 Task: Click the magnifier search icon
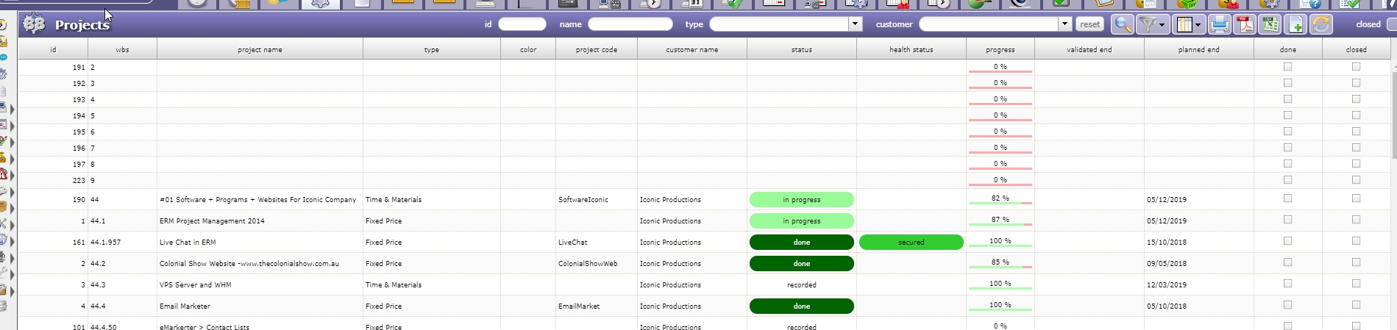(x=1122, y=24)
